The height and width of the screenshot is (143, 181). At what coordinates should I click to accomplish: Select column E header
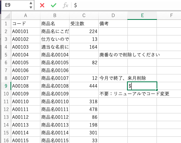tap(142, 16)
